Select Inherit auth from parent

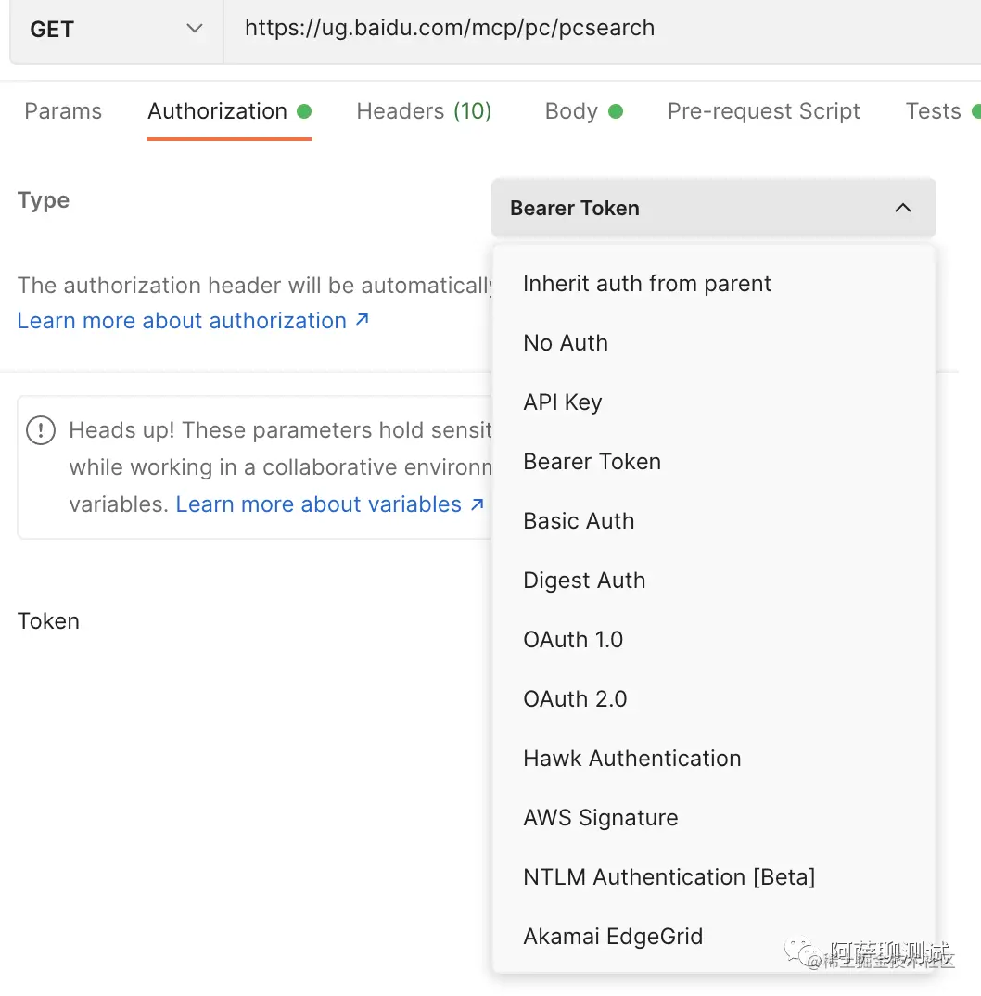(x=646, y=284)
